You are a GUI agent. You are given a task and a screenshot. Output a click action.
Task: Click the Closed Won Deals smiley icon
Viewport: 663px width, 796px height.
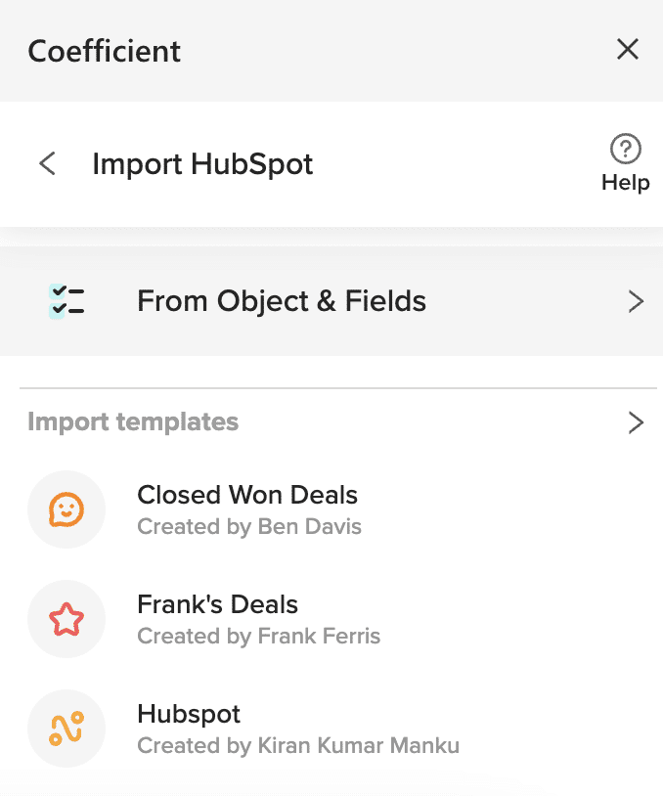pos(66,509)
